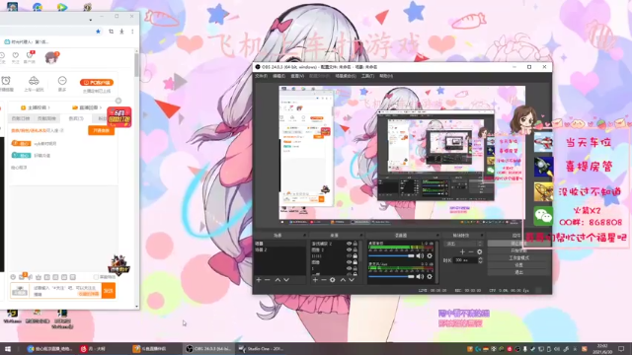This screenshot has width=632, height=355.
Task: Remove selected source with Sources minus icon
Action: coord(323,280)
